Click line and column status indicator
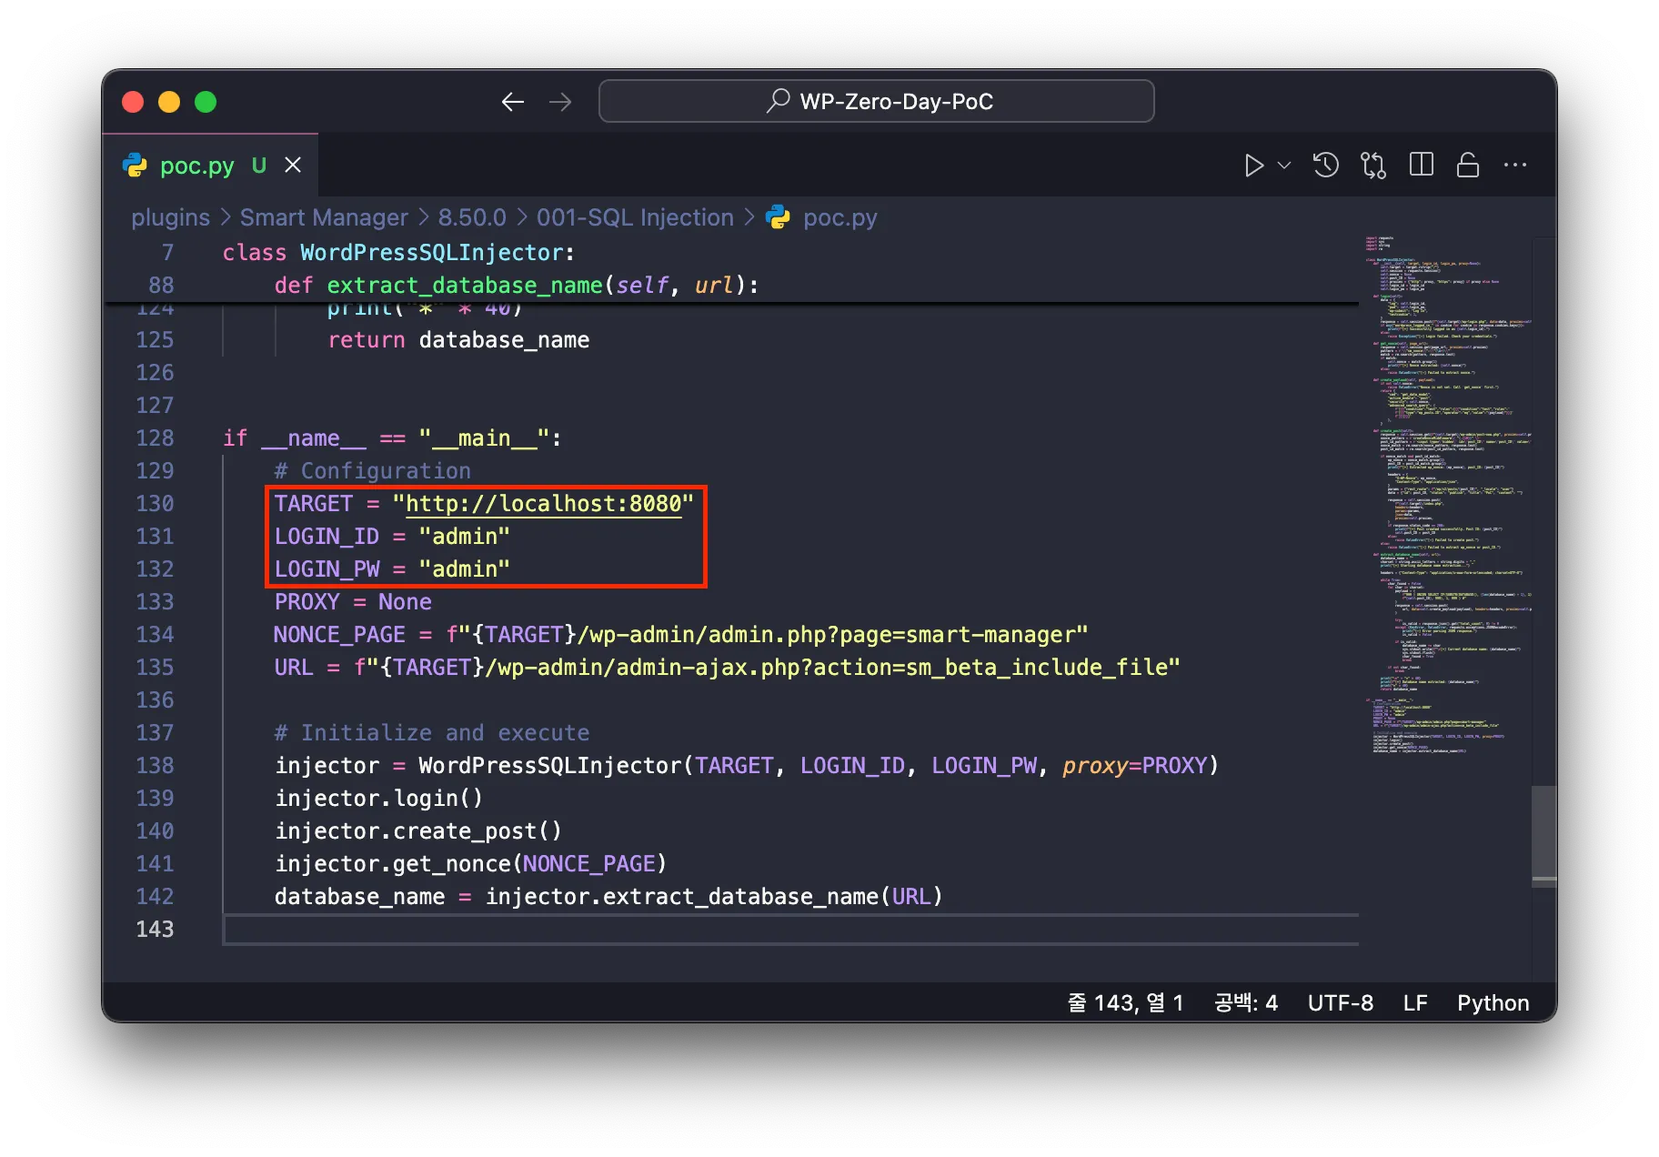 tap(1125, 1002)
